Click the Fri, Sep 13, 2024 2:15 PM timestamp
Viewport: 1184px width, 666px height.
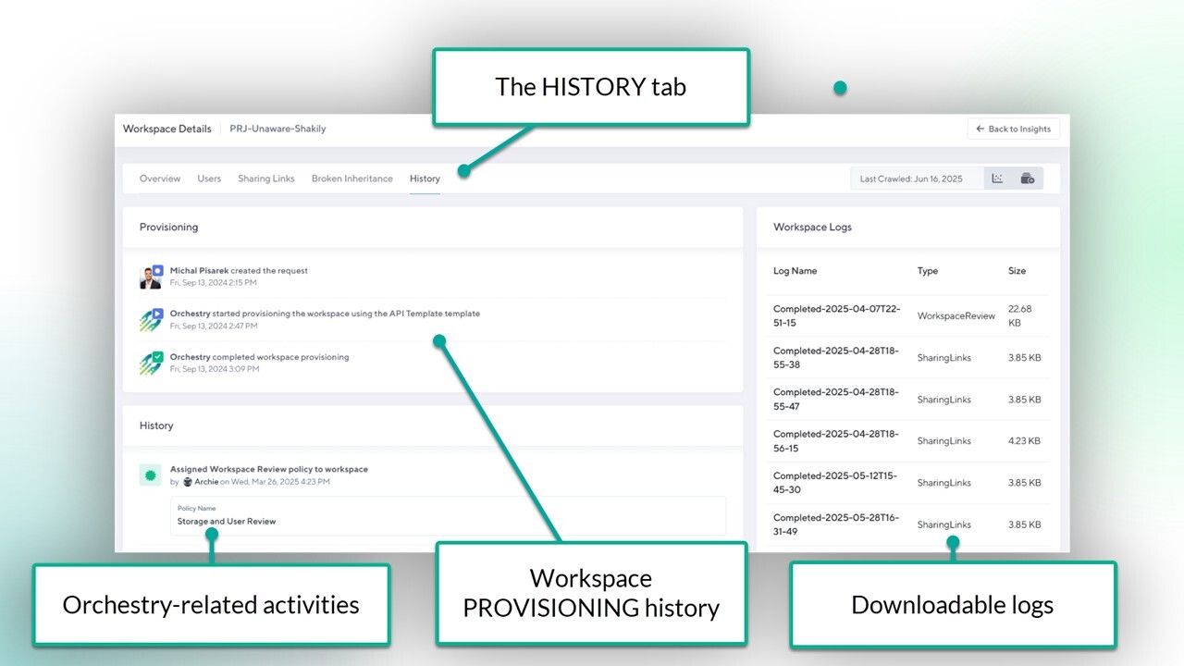tap(214, 282)
